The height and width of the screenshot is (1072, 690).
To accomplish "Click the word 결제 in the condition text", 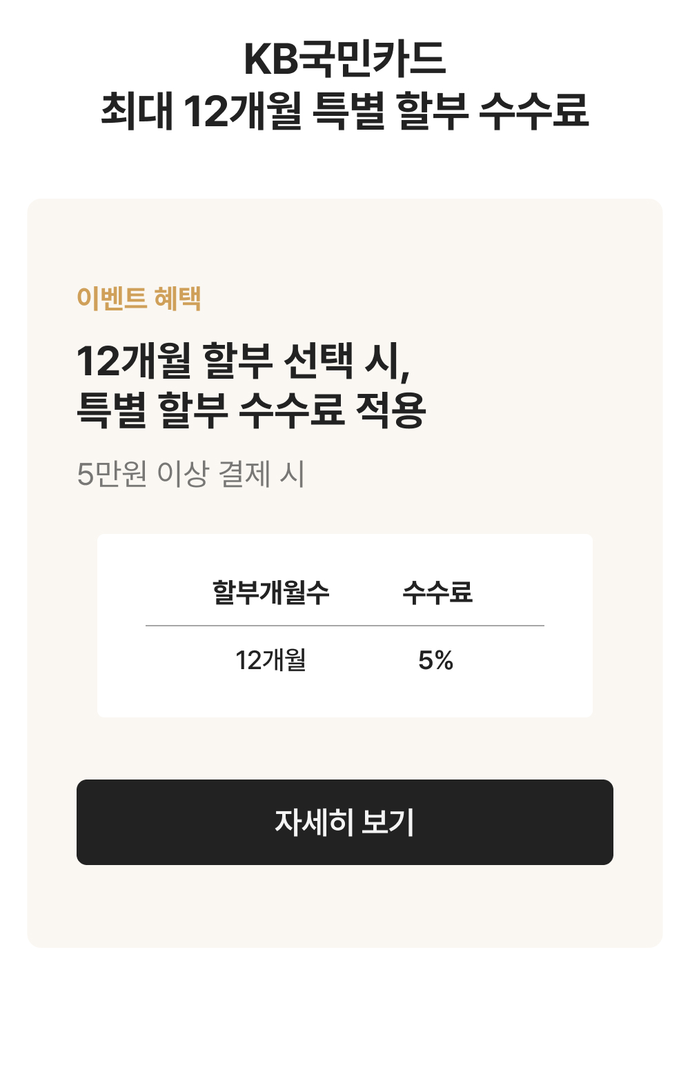I will (x=244, y=474).
